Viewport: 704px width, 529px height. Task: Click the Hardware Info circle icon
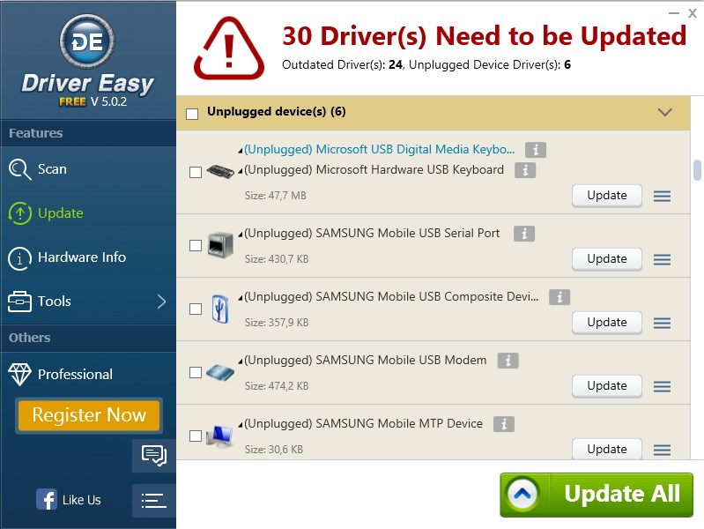19,258
